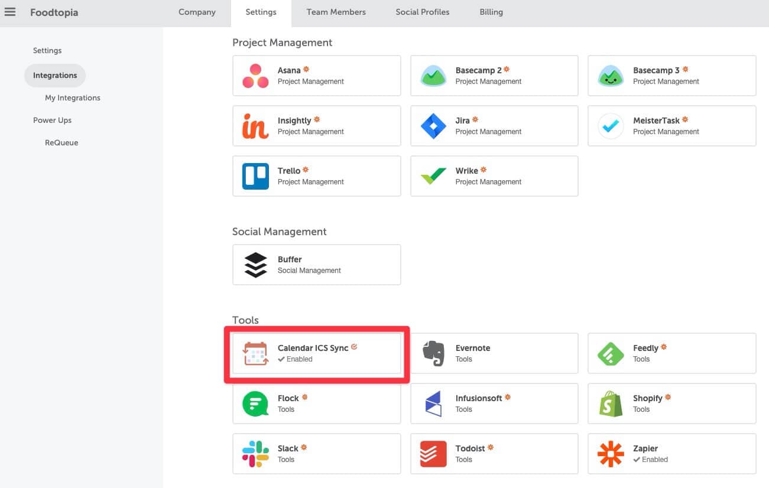Click the Zapier asterisk icon
Image resolution: width=769 pixels, height=488 pixels.
pos(611,454)
